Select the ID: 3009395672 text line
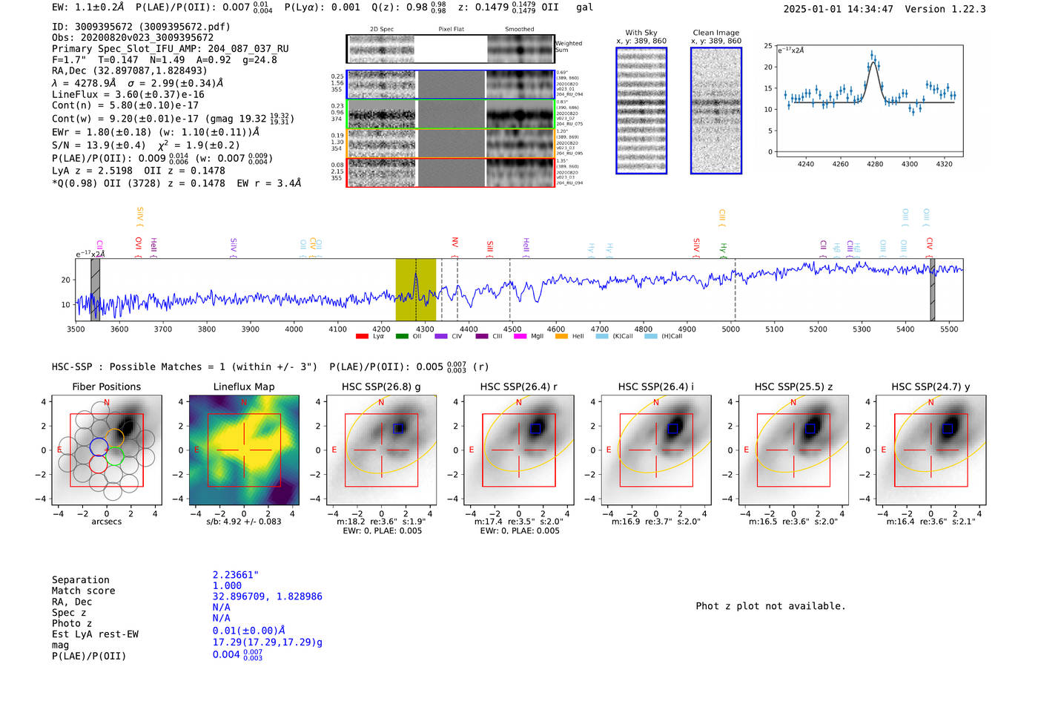 click(x=141, y=27)
